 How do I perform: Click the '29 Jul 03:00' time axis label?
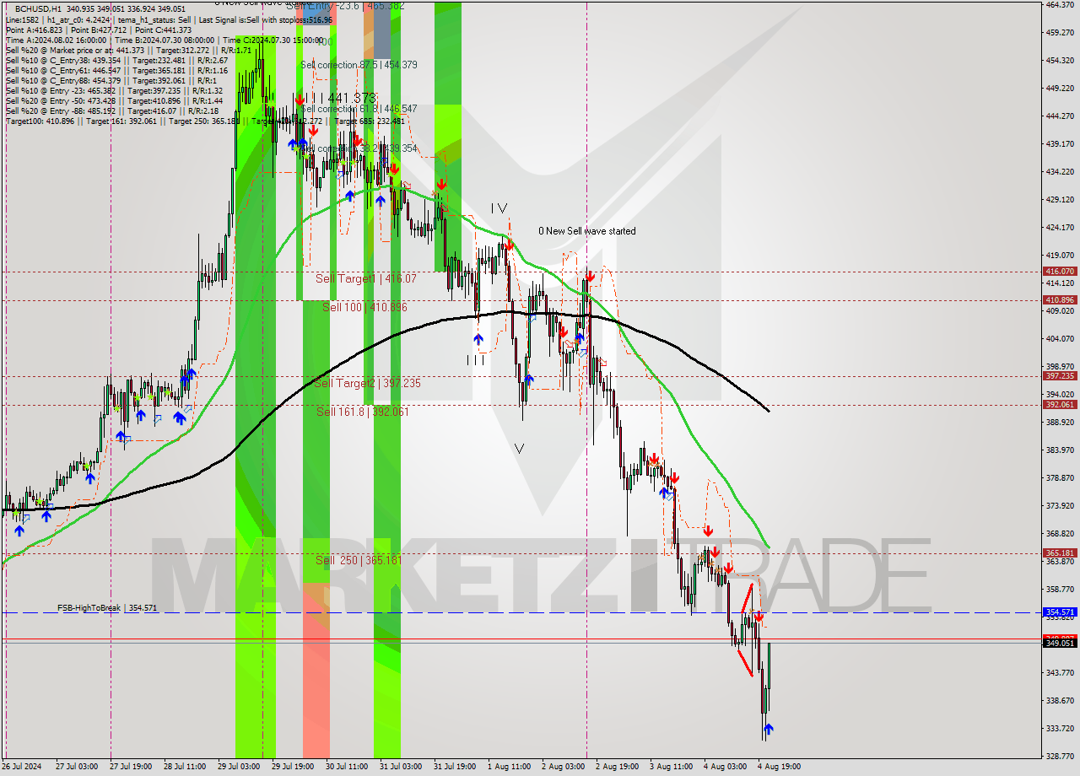pyautogui.click(x=239, y=767)
